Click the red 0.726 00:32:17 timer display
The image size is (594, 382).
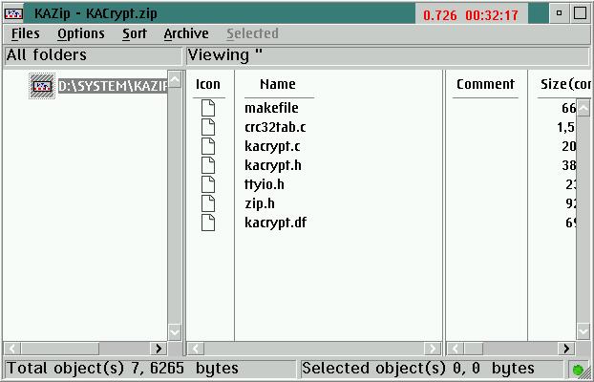(x=471, y=15)
